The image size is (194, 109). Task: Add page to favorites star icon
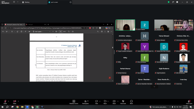pyautogui.click(x=87, y=28)
